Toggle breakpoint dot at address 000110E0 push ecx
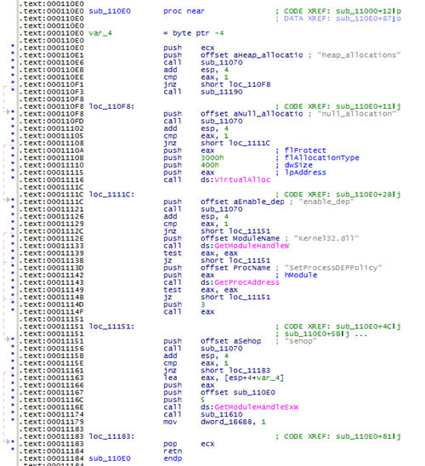The height and width of the screenshot is (466, 425). (13, 45)
